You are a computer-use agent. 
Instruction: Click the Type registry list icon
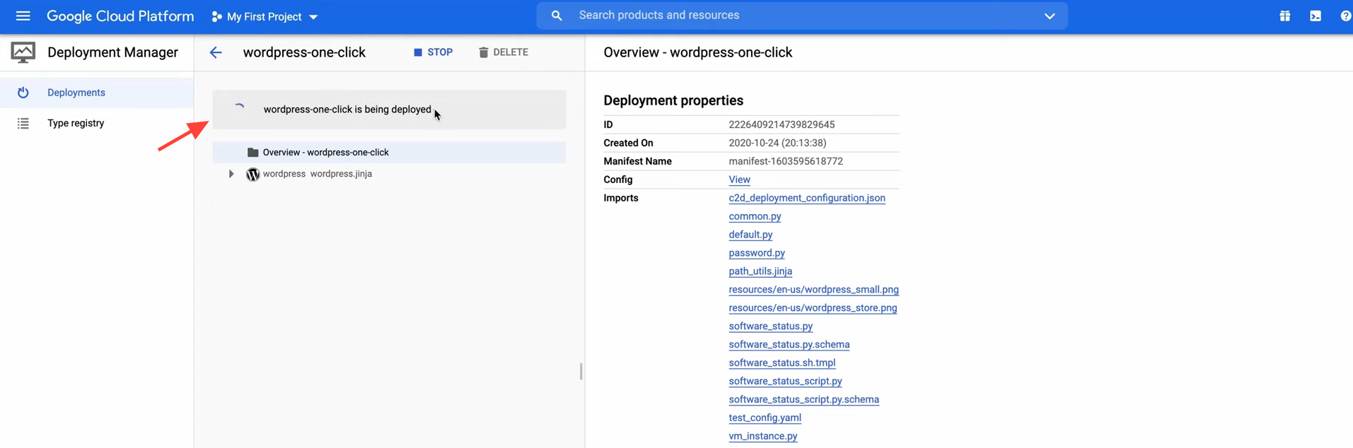point(23,123)
